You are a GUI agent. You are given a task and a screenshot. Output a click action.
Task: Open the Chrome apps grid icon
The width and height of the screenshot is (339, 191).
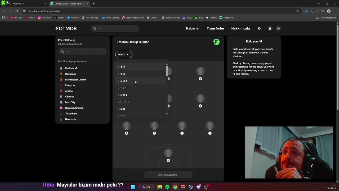pos(3,18)
